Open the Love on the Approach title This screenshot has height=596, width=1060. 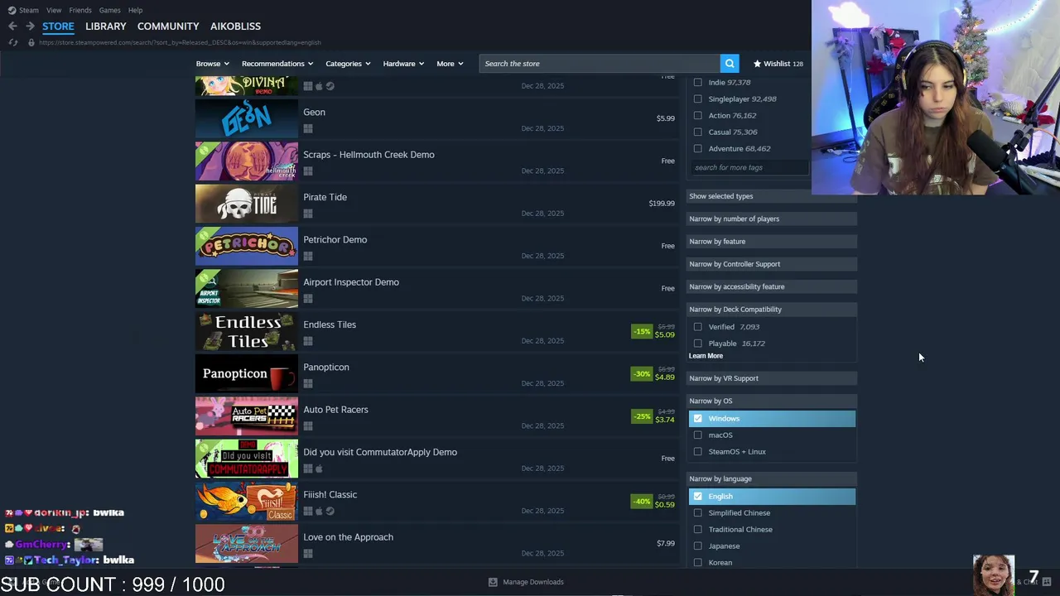coord(349,537)
